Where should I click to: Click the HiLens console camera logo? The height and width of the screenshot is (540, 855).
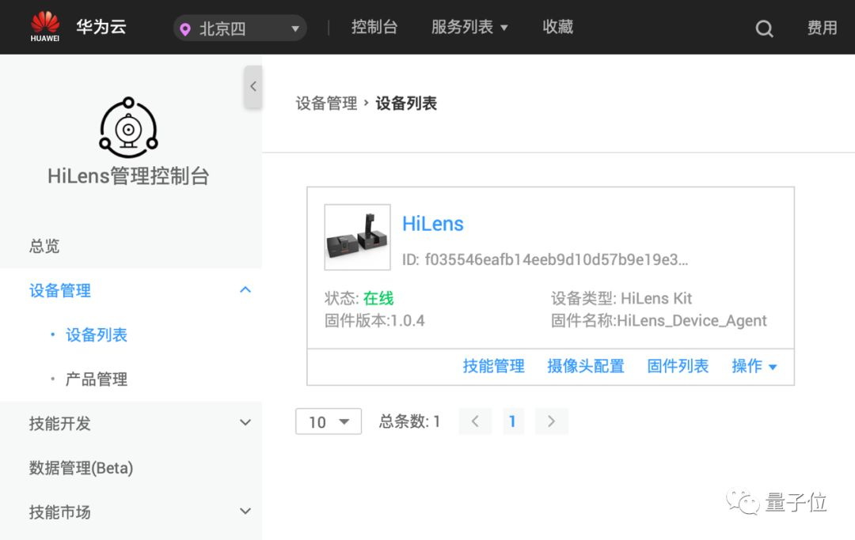pyautogui.click(x=129, y=127)
